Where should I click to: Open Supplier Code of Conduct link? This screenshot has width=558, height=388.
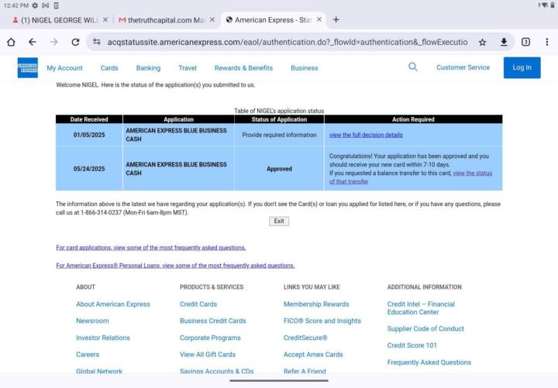[425, 328]
